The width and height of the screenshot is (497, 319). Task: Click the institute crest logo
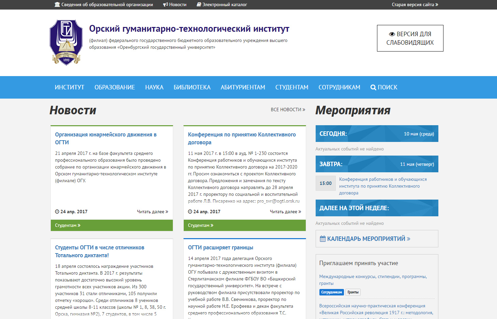tap(66, 42)
